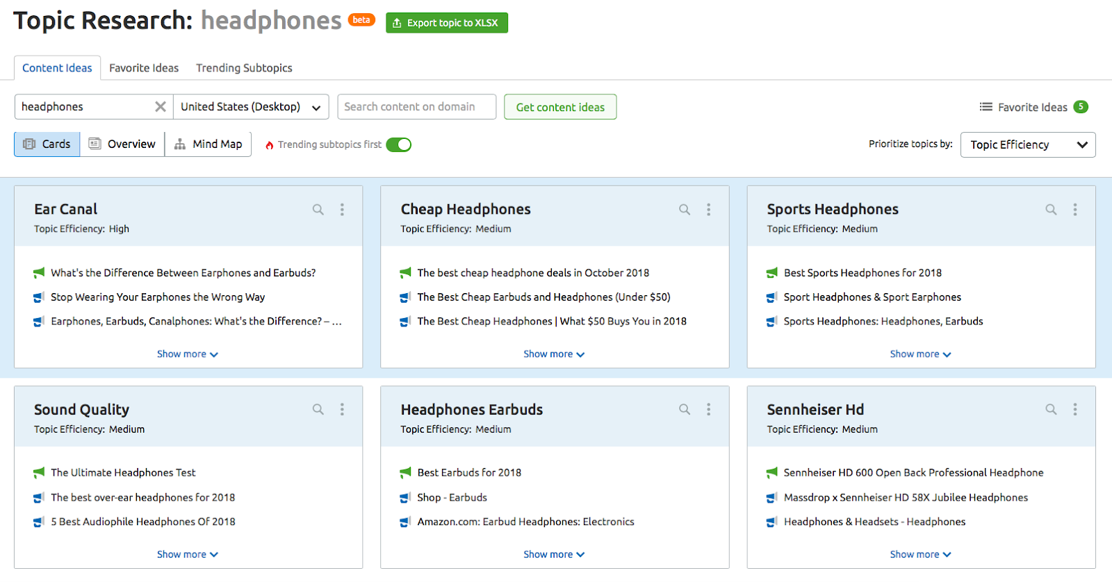Open Sports Headphones: Headphones, Earbuds headline
The image size is (1112, 582).
[x=883, y=322]
